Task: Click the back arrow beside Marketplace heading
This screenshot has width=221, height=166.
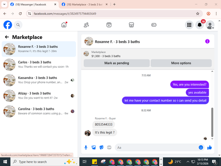Action: tap(7, 37)
